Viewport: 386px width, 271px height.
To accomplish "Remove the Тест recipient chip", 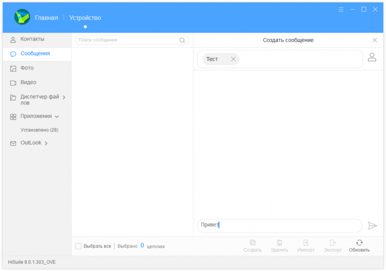I will click(233, 59).
